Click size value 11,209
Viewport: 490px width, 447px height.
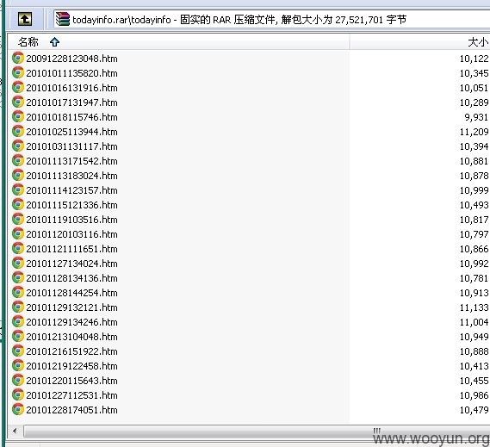(474, 132)
